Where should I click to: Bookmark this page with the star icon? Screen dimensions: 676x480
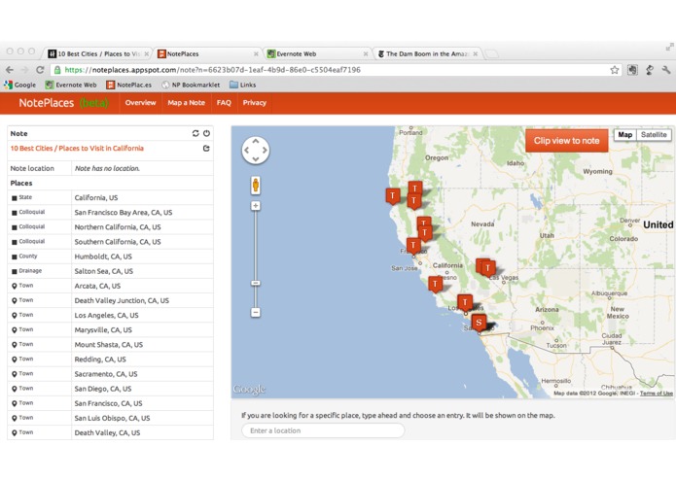point(615,70)
